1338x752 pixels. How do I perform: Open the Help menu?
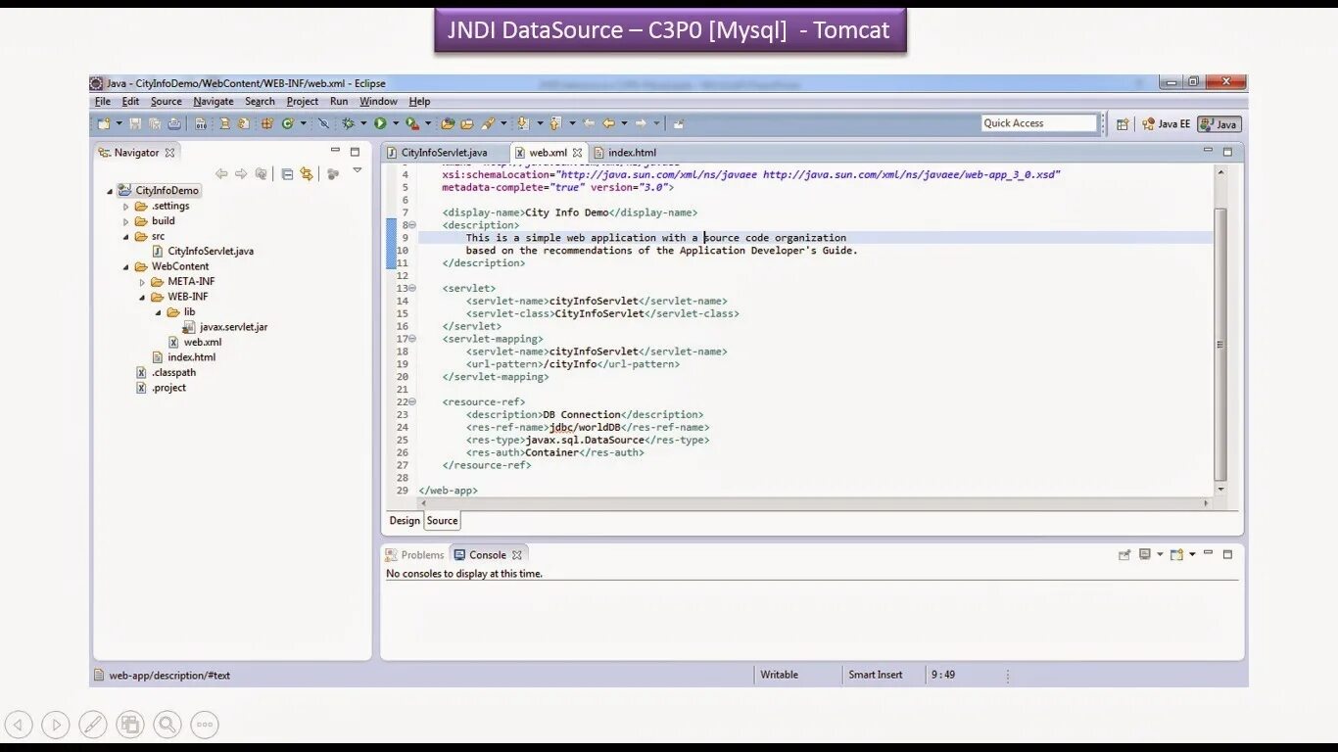pos(419,102)
